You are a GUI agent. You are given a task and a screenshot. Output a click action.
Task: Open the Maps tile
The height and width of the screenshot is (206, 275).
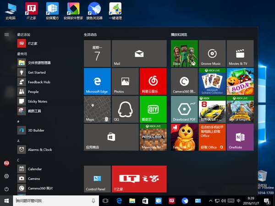tap(97, 109)
